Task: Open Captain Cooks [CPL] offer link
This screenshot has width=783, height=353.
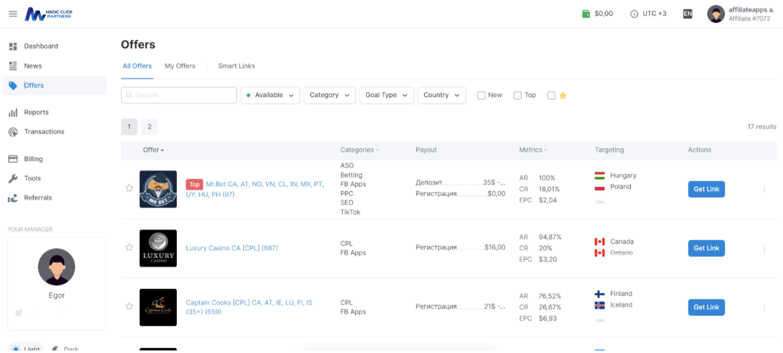Action: coord(249,307)
